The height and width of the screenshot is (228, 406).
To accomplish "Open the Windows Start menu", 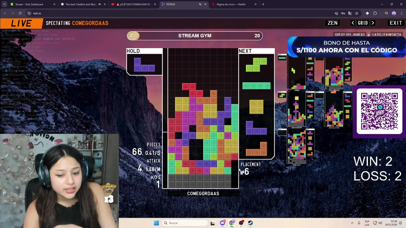I will 156,223.
